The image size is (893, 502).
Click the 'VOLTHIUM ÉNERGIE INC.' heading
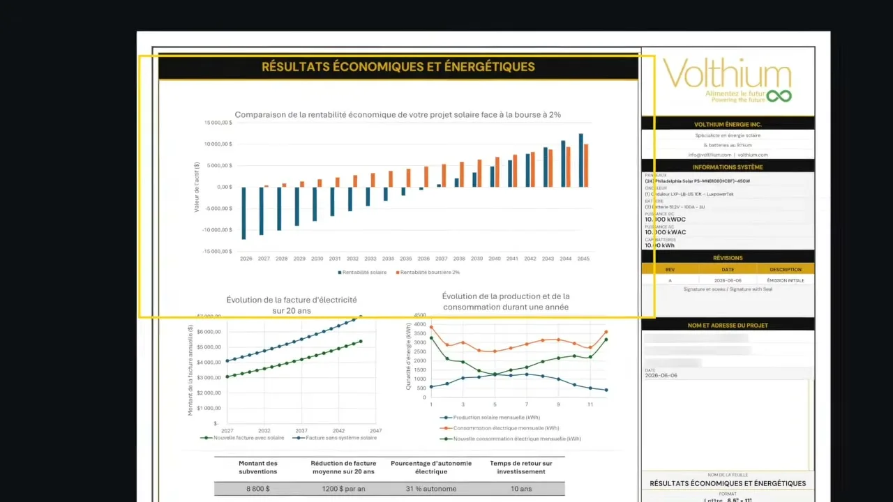728,124
